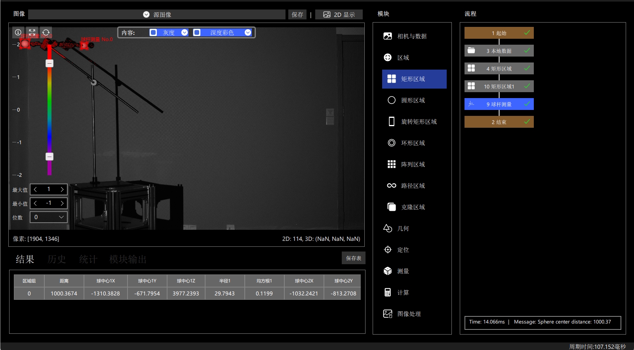Click the right red sphere marker in image
634x350 pixels.
pos(84,45)
